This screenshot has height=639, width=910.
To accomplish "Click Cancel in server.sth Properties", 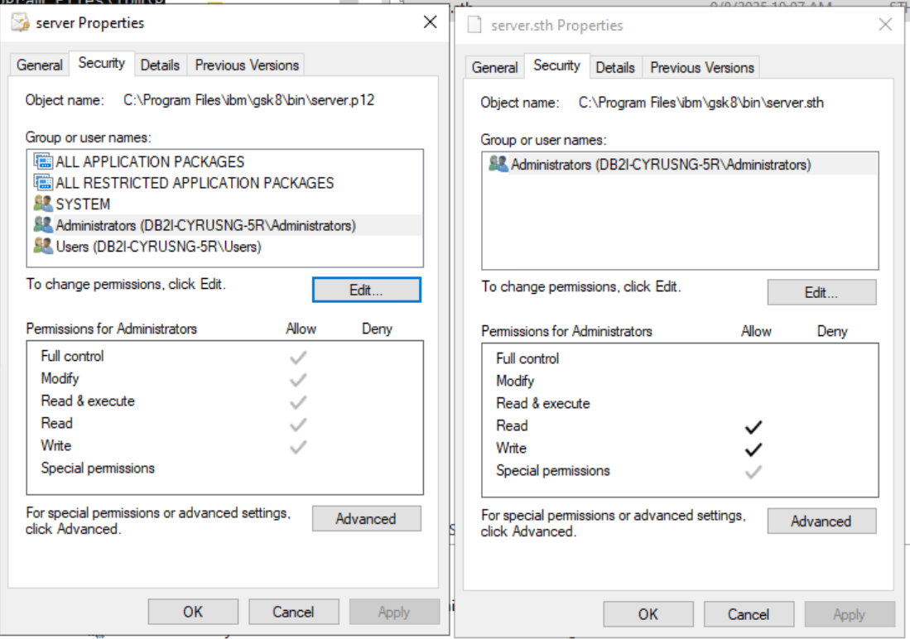I will pos(749,614).
